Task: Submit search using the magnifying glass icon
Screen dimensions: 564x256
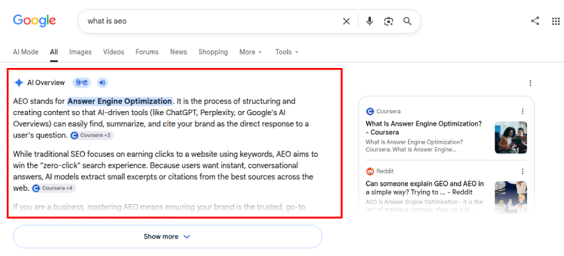Action: [407, 21]
